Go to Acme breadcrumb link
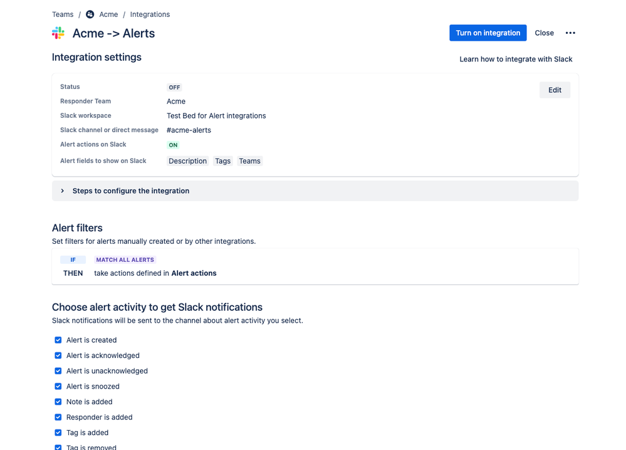Viewport: 626px width, 450px height. point(108,14)
